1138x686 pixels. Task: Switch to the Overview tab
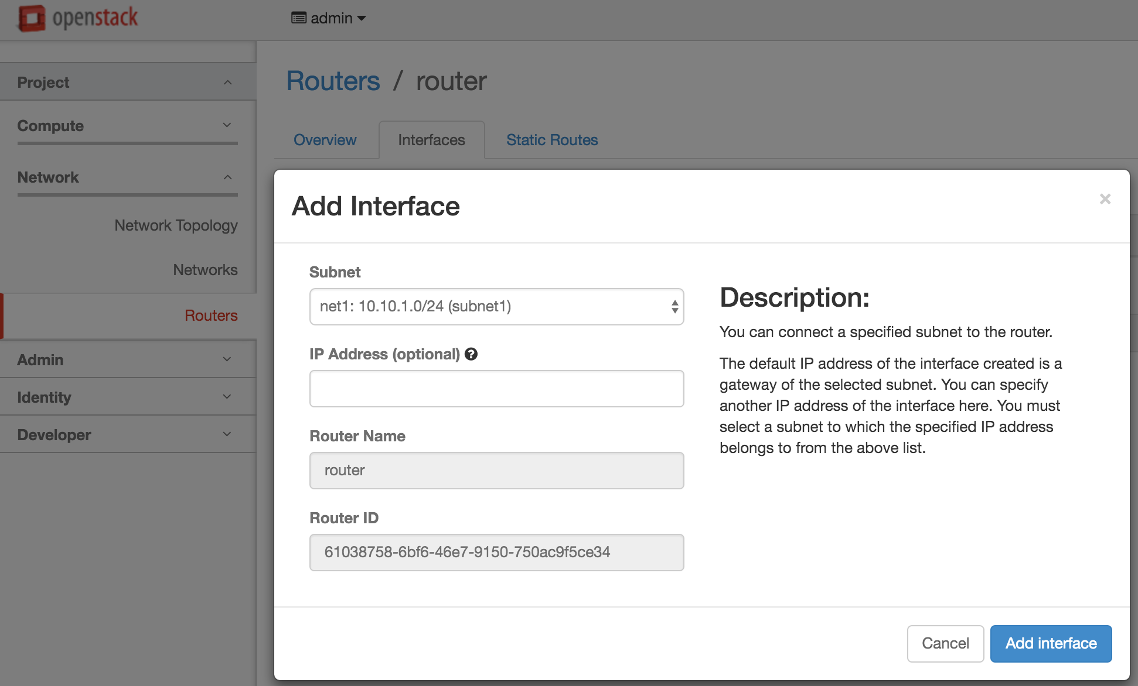coord(325,140)
